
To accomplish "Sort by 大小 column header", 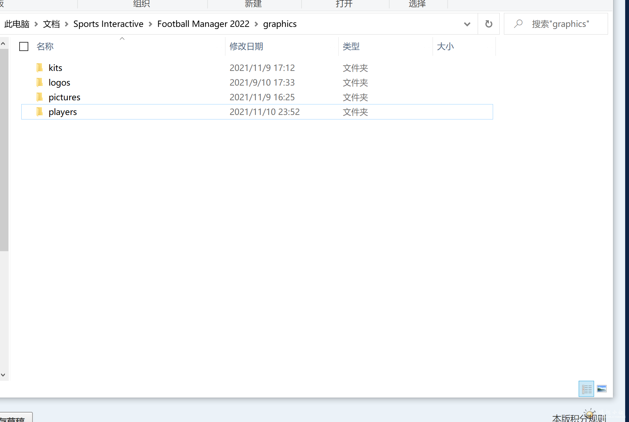I will pyautogui.click(x=445, y=46).
